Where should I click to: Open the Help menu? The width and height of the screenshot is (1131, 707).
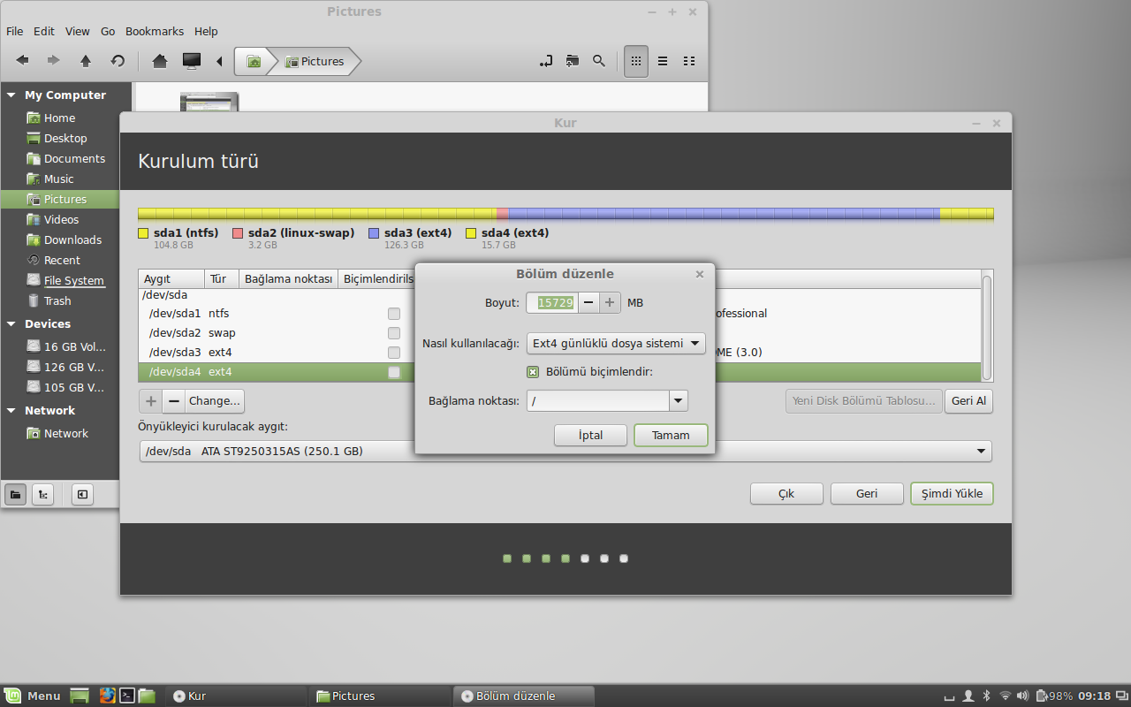click(206, 31)
